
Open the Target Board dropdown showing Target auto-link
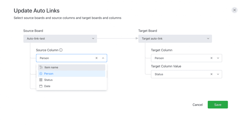175,38
